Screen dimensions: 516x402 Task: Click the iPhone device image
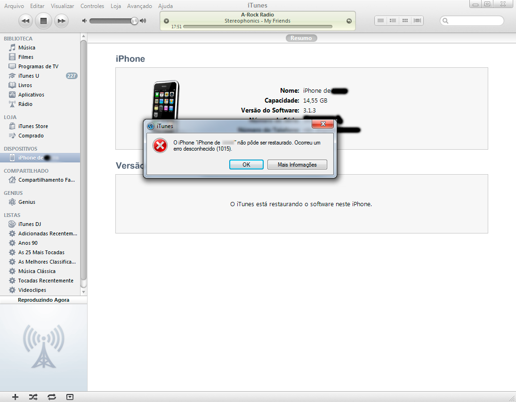(x=166, y=100)
